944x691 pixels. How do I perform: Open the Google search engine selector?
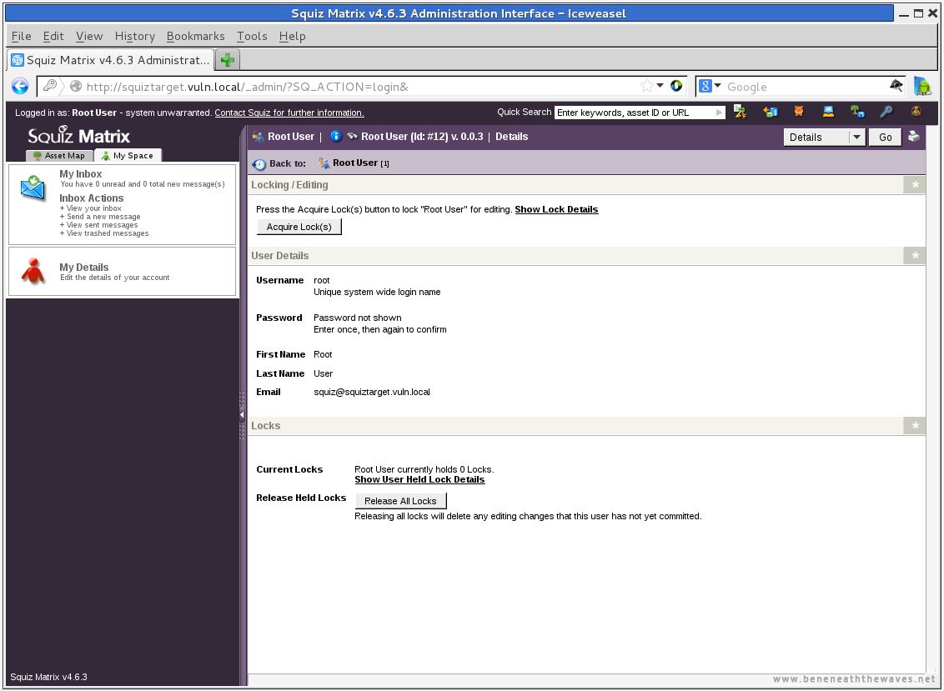pos(710,86)
